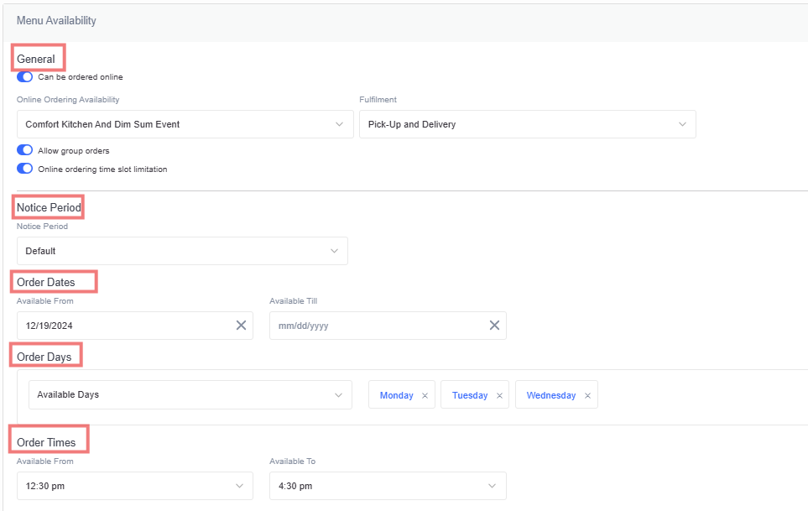Clear the Available Till date field
Screen dimensions: 808x511
(x=494, y=326)
